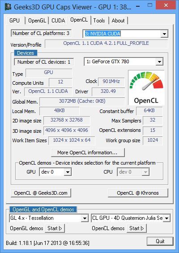Open the CUDA tab
This screenshot has height=253, width=179.
pyautogui.click(x=58, y=21)
